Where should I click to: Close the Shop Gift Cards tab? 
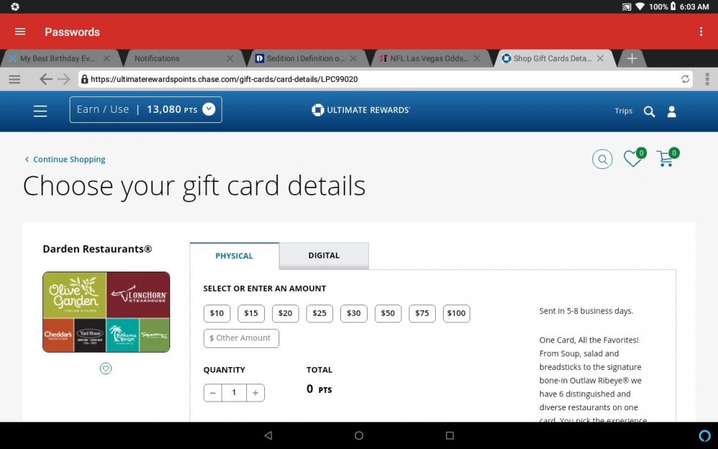click(x=600, y=58)
